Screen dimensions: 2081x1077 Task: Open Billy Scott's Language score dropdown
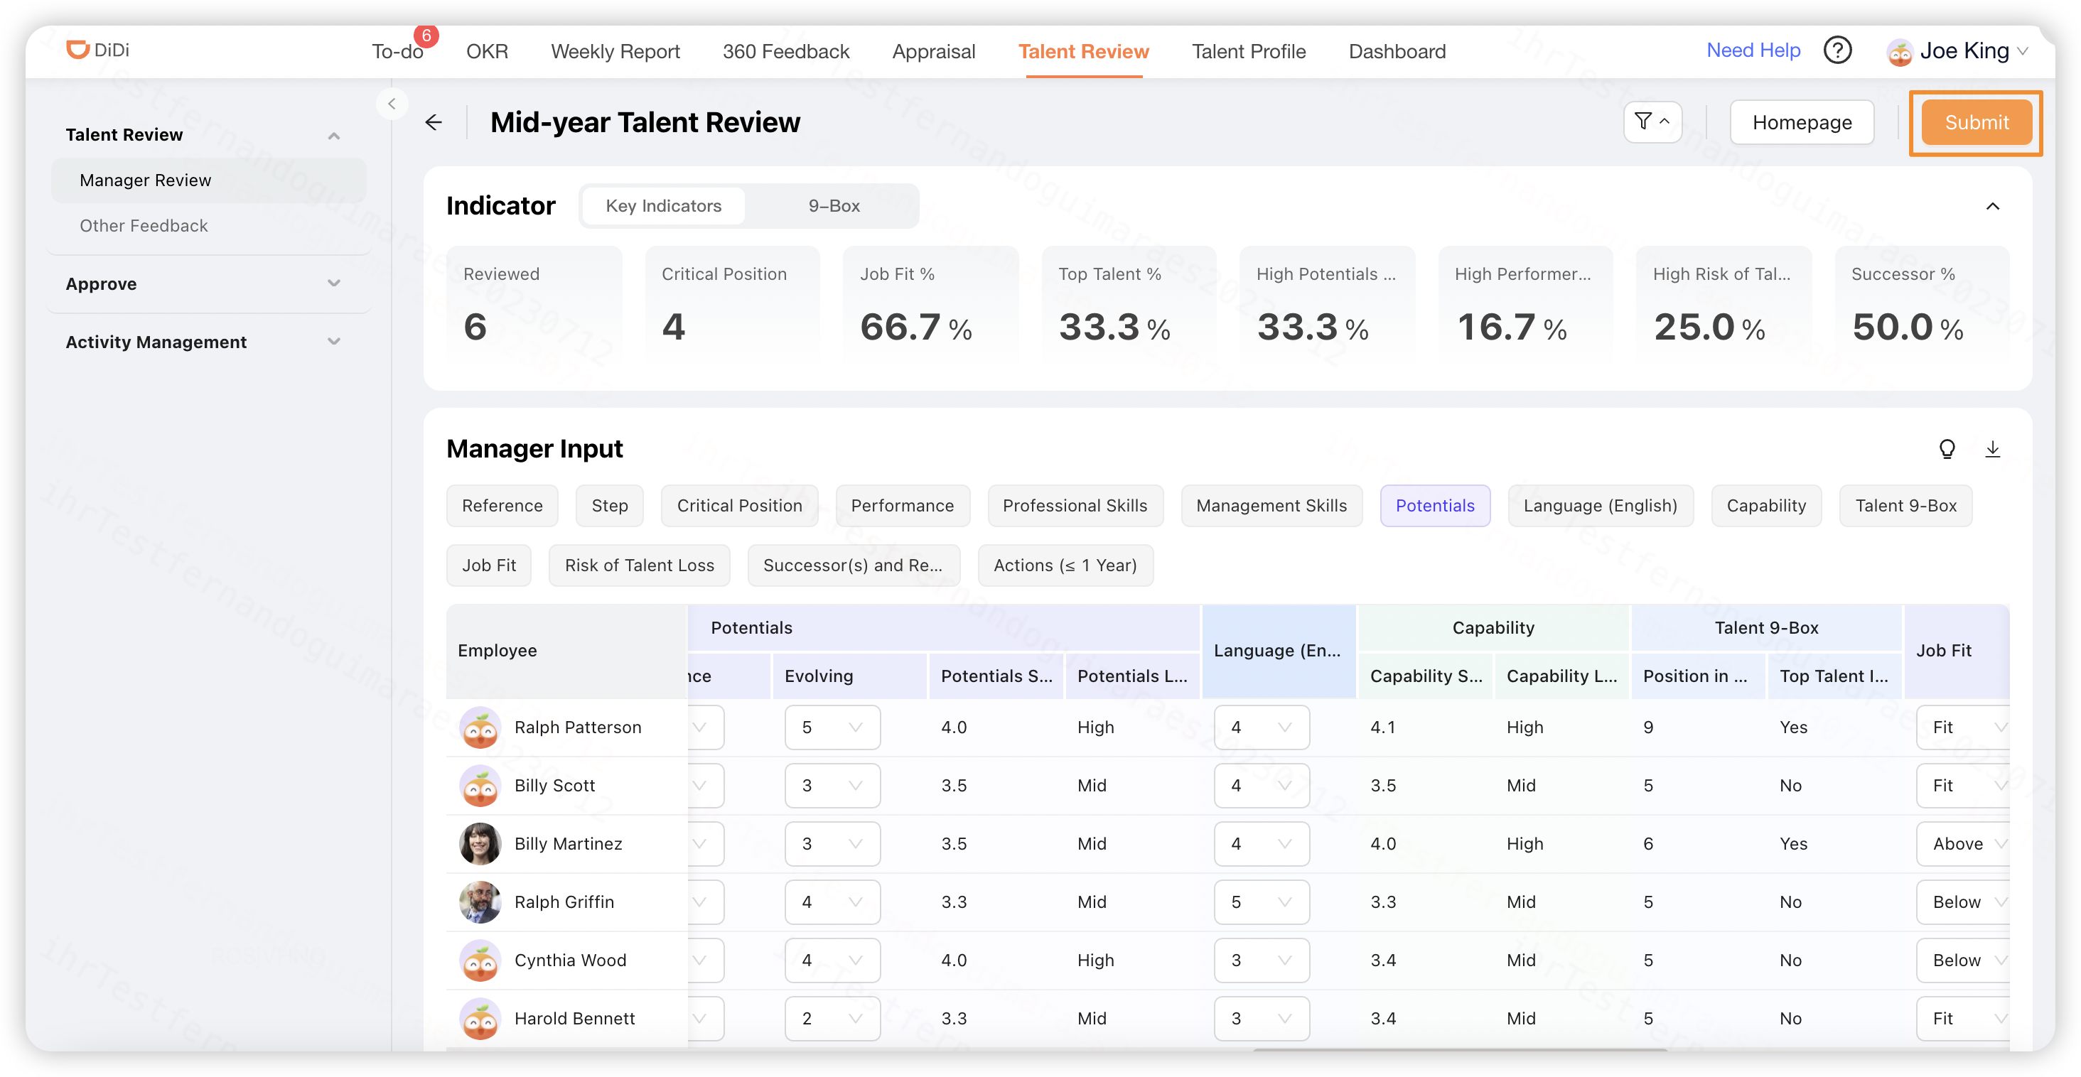(x=1261, y=786)
